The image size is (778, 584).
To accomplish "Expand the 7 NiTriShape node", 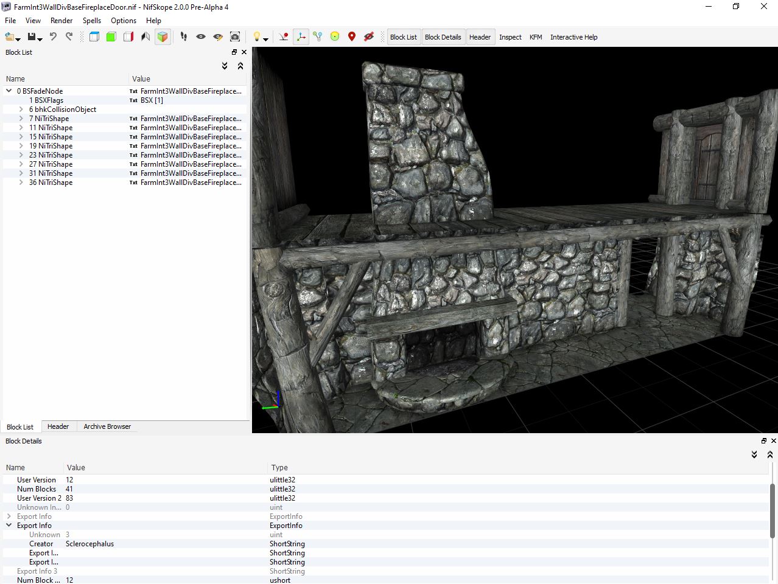I will click(x=21, y=119).
